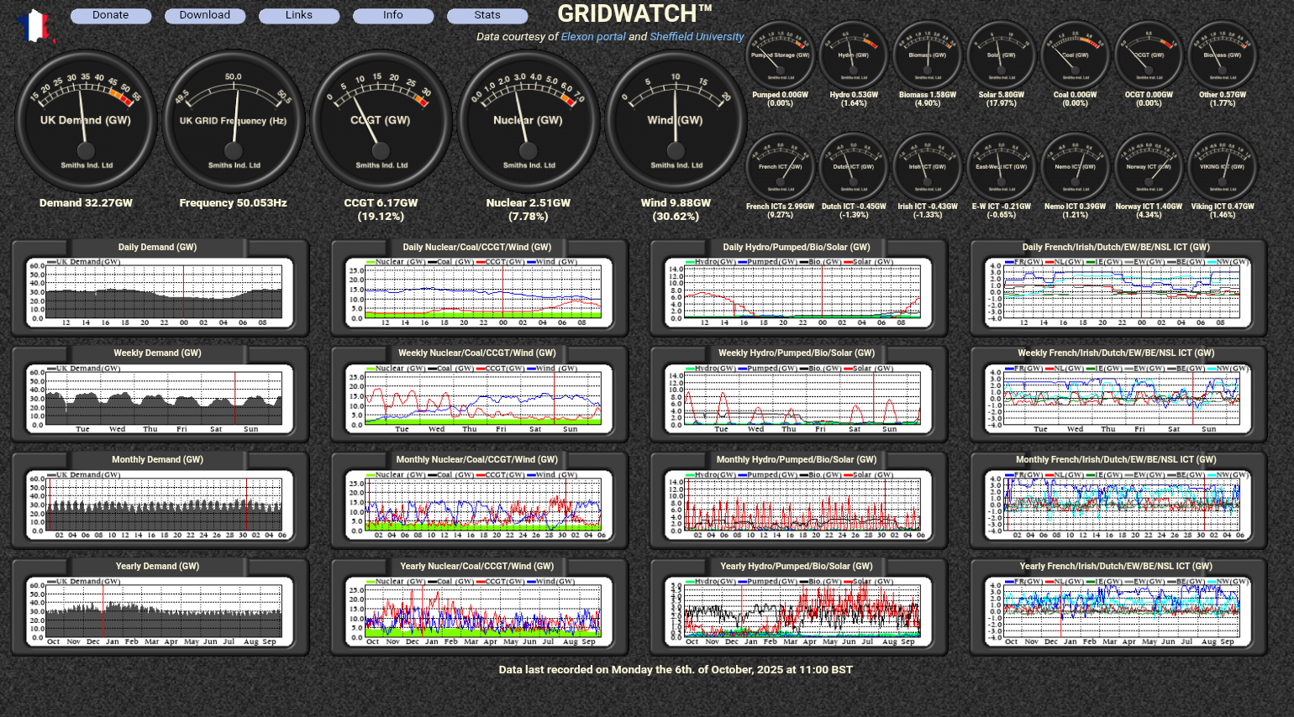Open the Daily Demand graph

coord(160,292)
